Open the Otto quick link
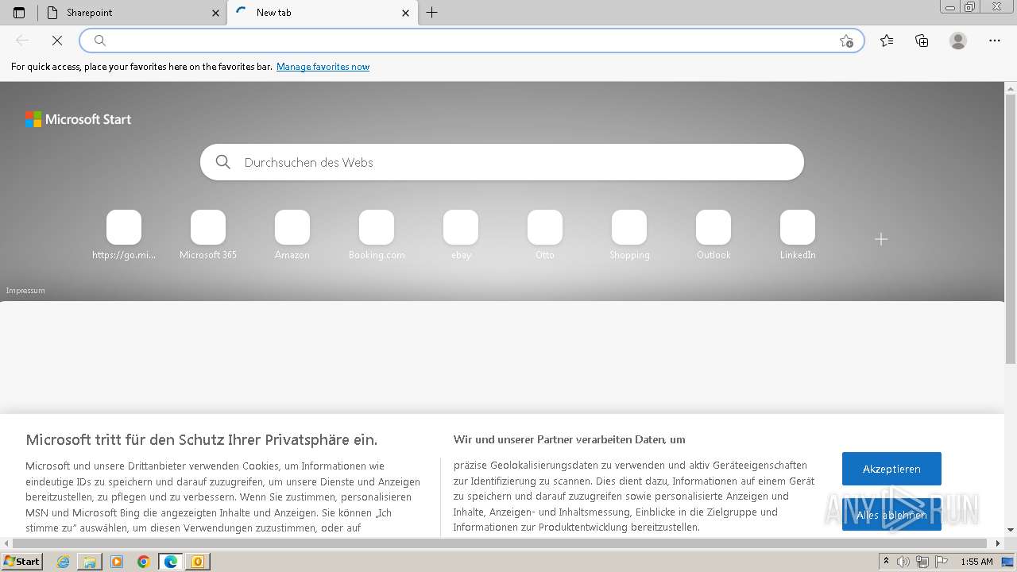 545,235
